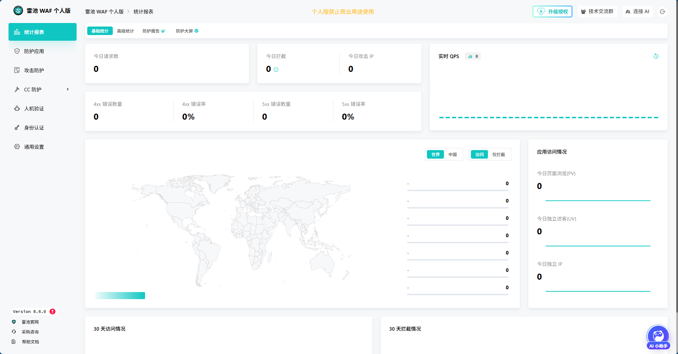
Task: Click the robot icon beside 人机验证
Action: (x=17, y=108)
